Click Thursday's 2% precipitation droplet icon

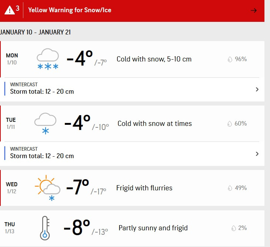[x=233, y=228]
